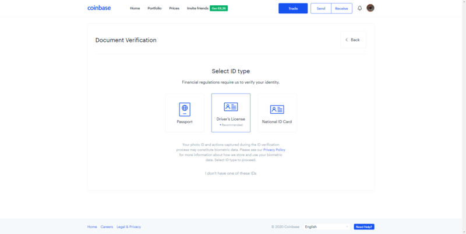Click the Need Help? button
The image size is (466, 234).
(364, 227)
